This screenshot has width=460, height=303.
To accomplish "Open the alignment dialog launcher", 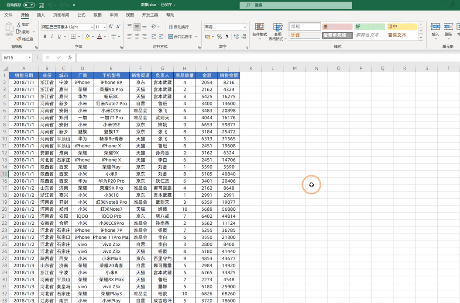I will pyautogui.click(x=199, y=47).
